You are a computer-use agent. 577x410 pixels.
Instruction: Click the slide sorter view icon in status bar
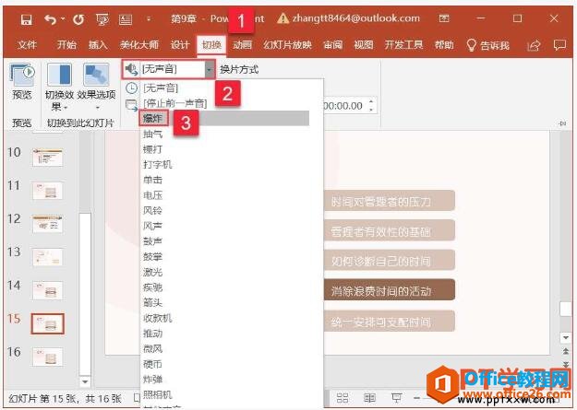343,398
